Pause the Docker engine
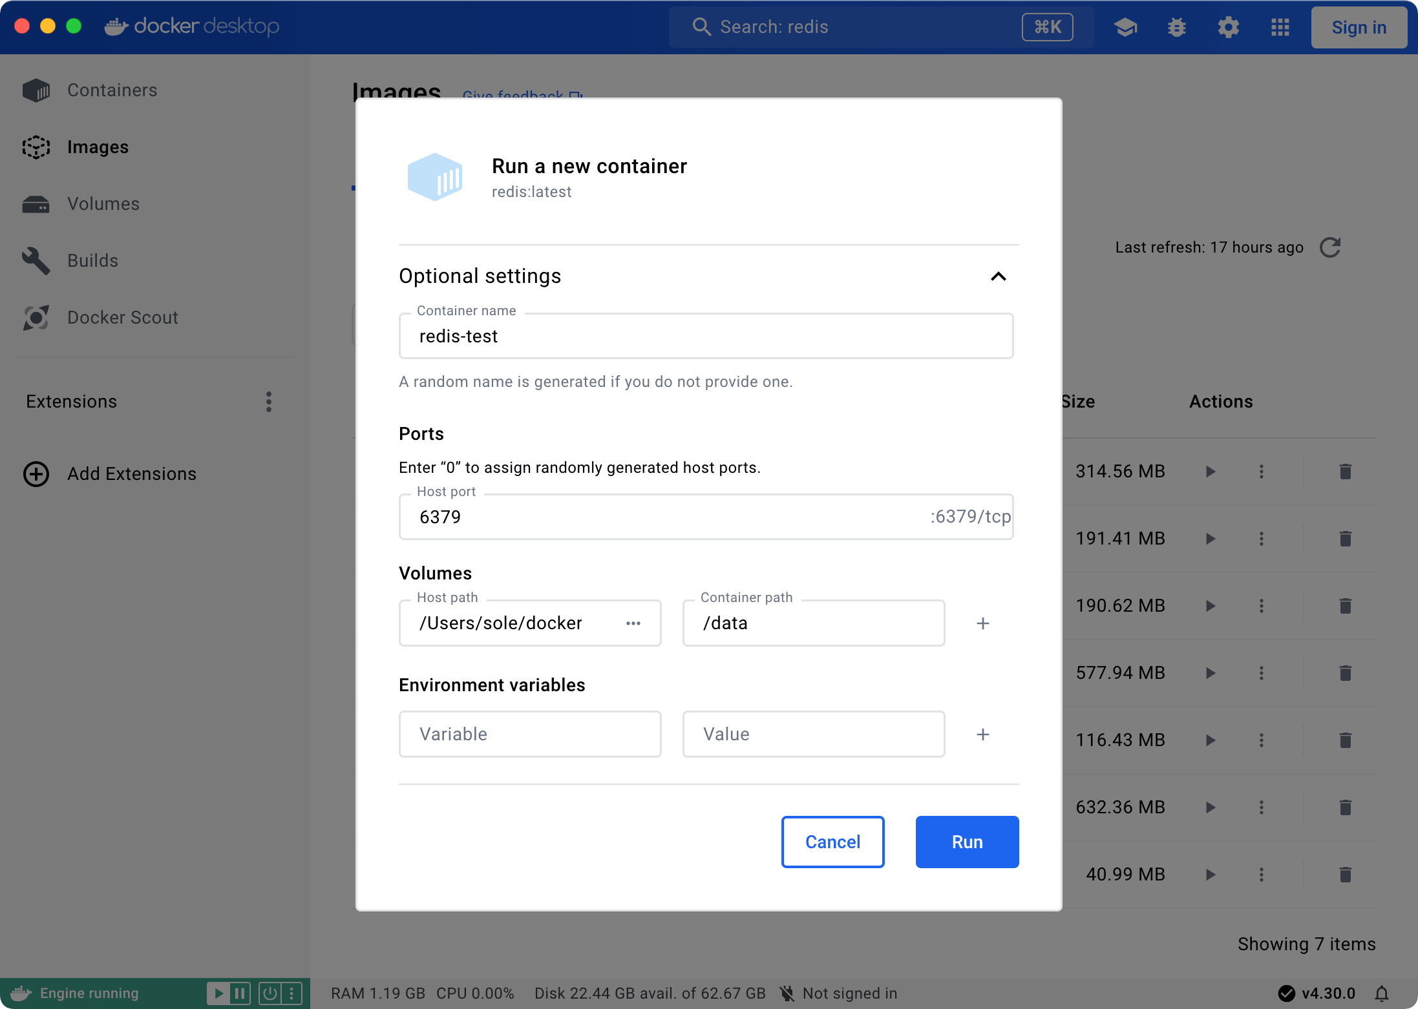 pyautogui.click(x=240, y=993)
